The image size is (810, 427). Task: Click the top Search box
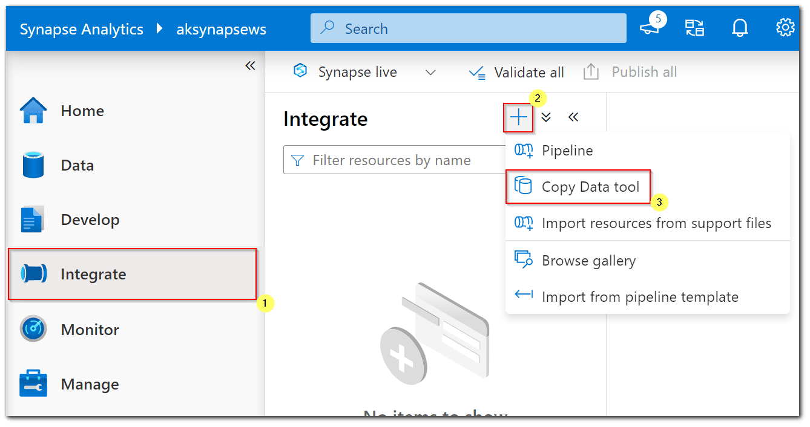[469, 28]
